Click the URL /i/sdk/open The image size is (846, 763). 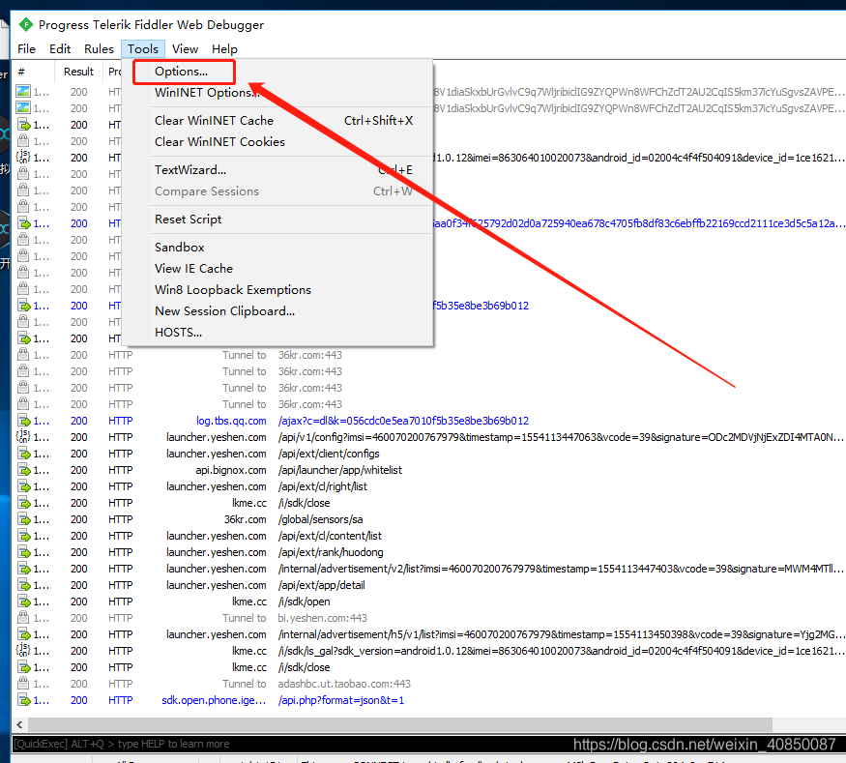tap(305, 602)
